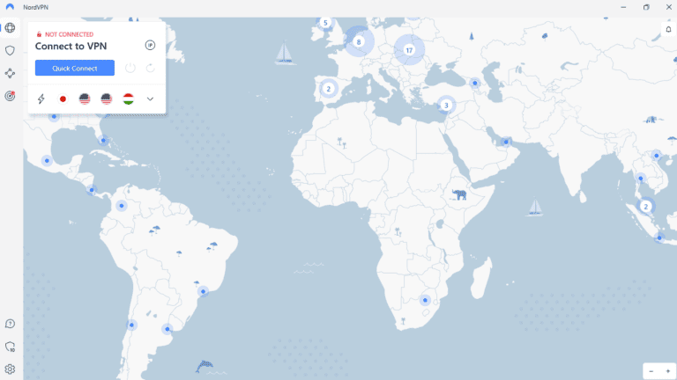Expand recent connections with the chevron
This screenshot has width=677, height=380.
[150, 99]
